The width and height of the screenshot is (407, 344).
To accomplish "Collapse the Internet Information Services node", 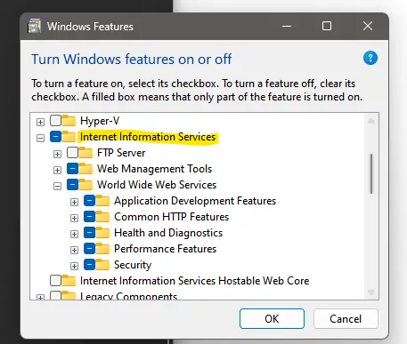I will point(40,138).
